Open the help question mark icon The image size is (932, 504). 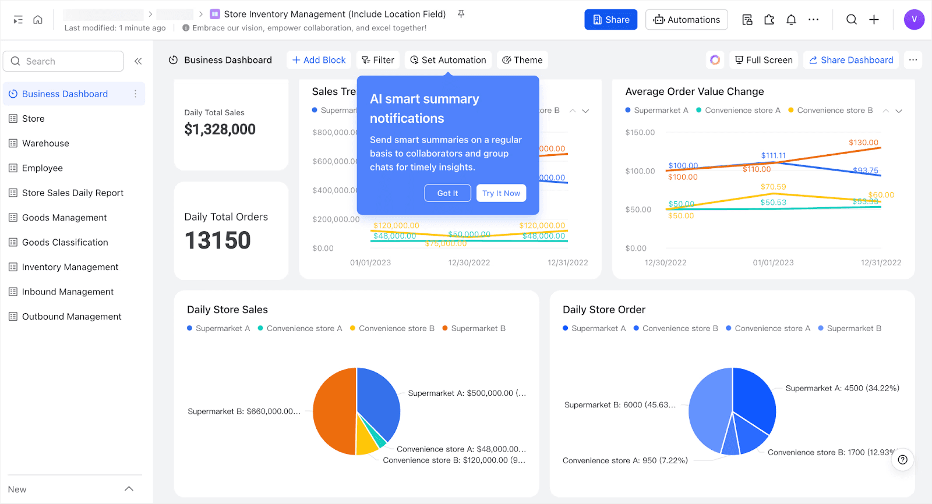click(x=902, y=460)
